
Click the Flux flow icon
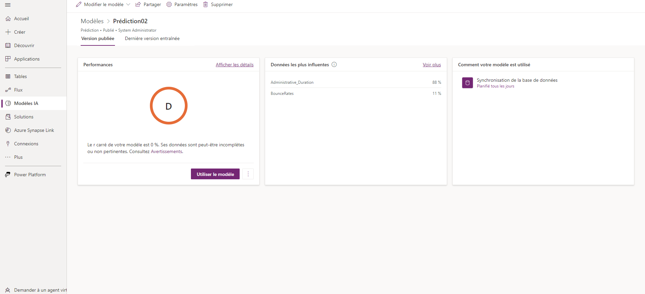click(8, 90)
